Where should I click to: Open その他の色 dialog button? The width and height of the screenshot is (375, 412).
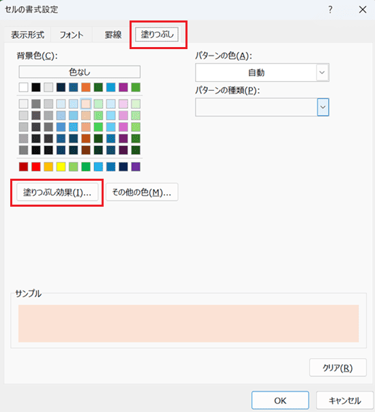[x=142, y=192]
